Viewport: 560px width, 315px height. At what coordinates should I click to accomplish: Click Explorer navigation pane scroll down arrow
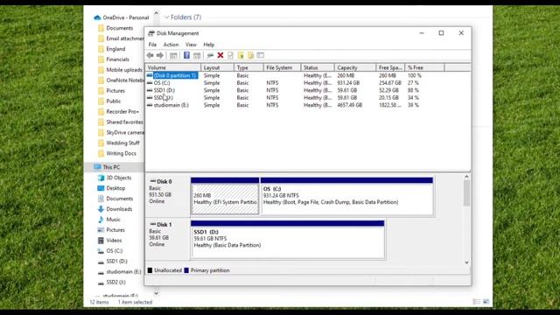tap(156, 293)
